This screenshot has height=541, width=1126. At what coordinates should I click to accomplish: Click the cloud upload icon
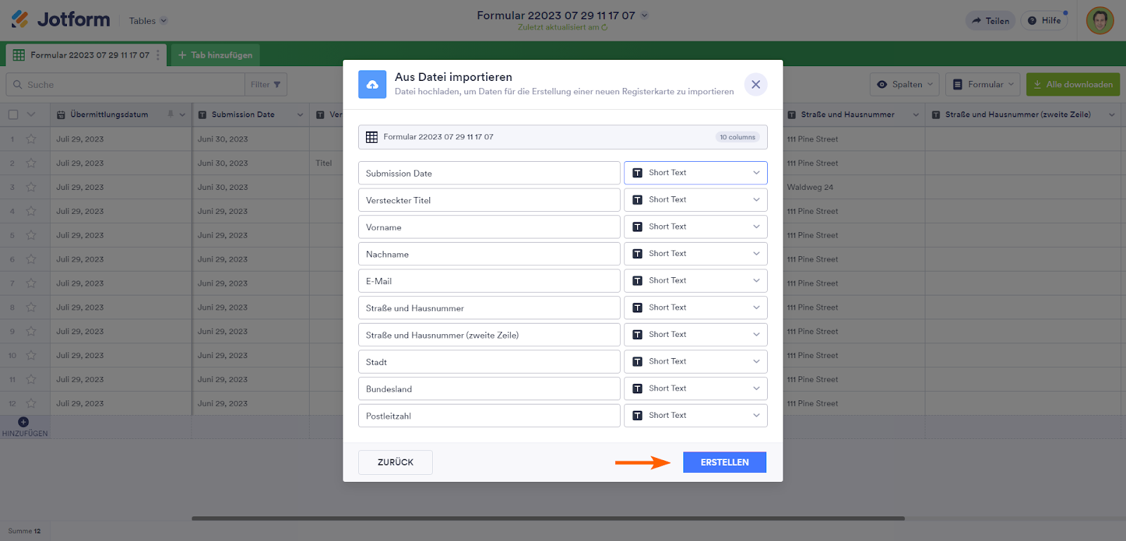(x=372, y=84)
